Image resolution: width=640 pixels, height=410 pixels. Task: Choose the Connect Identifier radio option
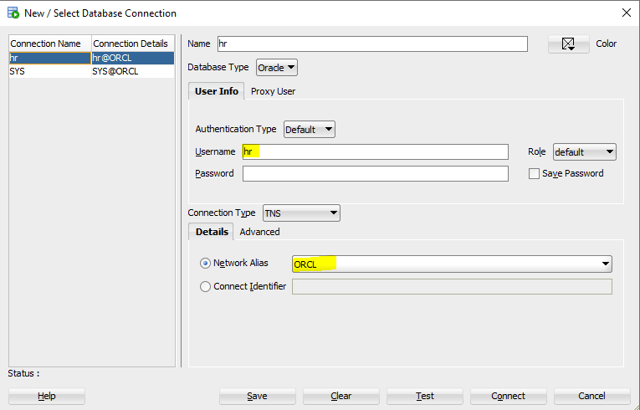(x=206, y=286)
